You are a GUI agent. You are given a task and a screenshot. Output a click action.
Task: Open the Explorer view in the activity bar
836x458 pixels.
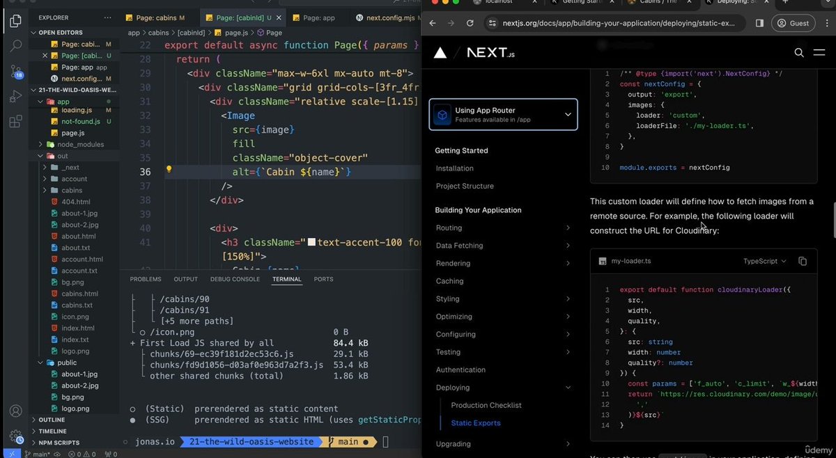(x=15, y=21)
